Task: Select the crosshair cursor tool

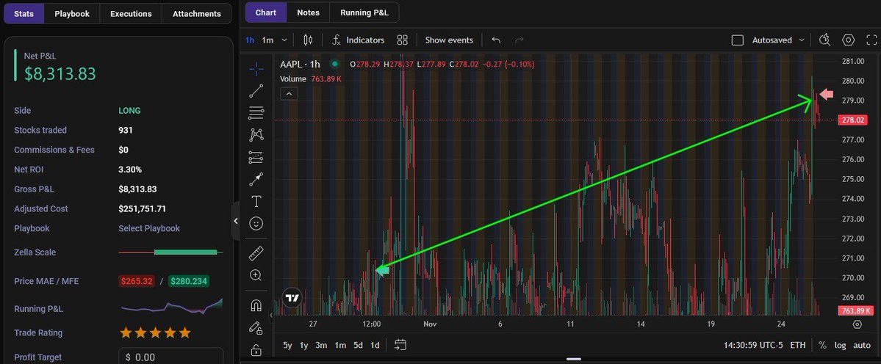Action: point(256,69)
